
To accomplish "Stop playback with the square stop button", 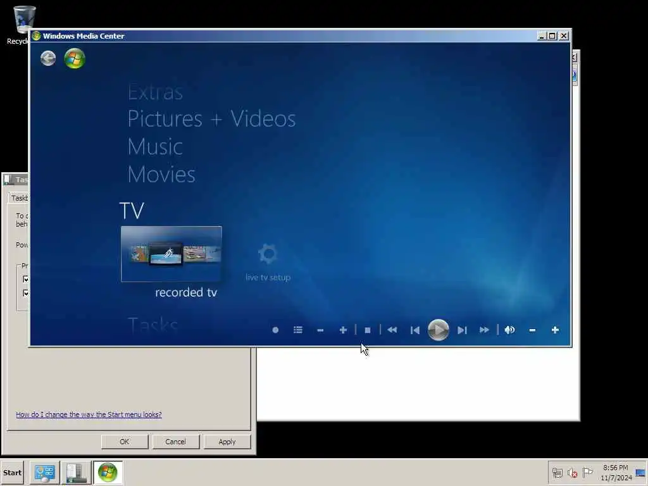I will click(368, 330).
